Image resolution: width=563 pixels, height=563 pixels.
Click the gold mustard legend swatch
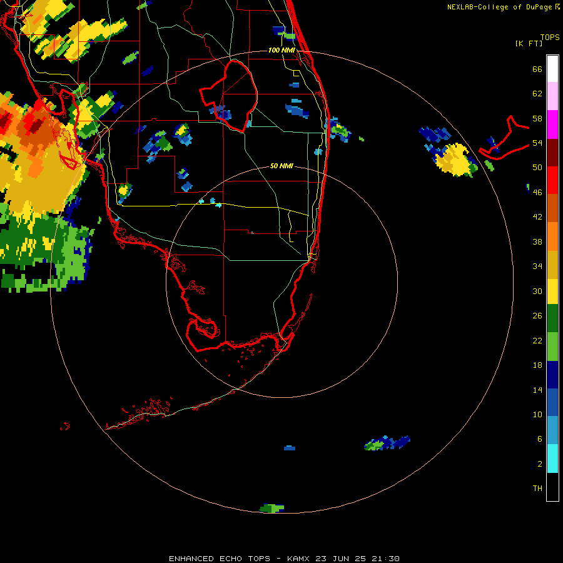(552, 265)
